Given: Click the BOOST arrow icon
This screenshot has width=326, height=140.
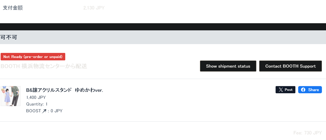Looking at the screenshot, I should click(x=44, y=111).
